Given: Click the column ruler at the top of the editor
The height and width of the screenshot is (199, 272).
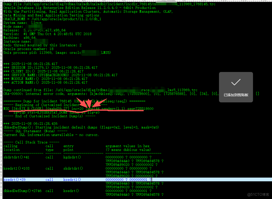Looking at the screenshot, I should tap(137, 1).
